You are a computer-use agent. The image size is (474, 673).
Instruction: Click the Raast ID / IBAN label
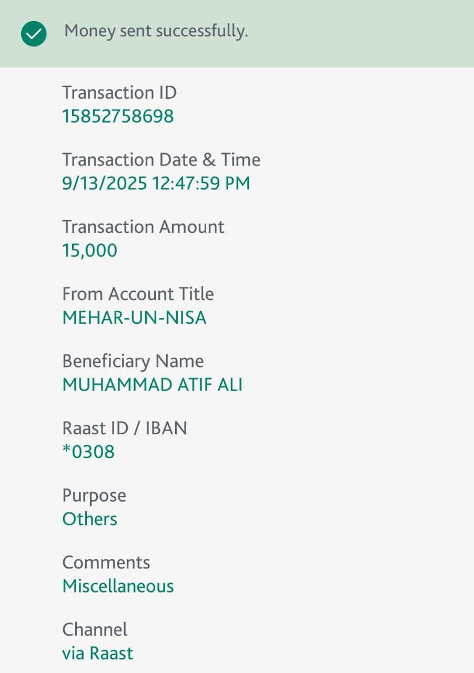pyautogui.click(x=125, y=429)
